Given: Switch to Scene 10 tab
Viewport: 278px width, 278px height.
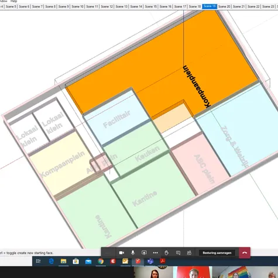Looking at the screenshot, I should [77, 6].
